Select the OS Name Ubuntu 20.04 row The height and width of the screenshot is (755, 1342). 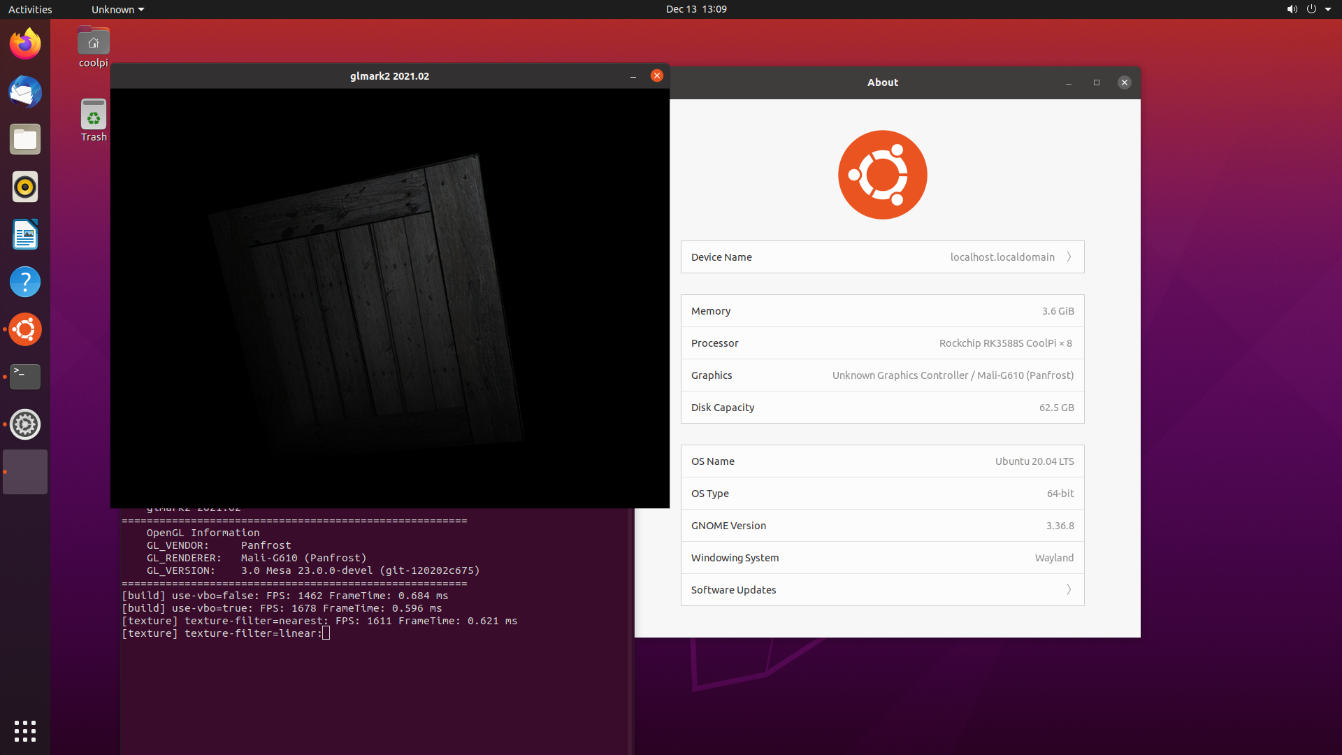click(x=883, y=461)
